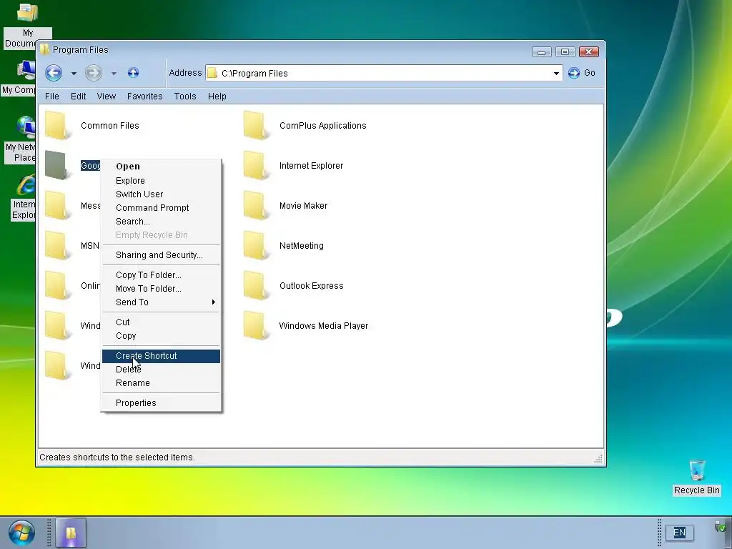The height and width of the screenshot is (549, 732).
Task: Choose Sharing and Security... in context menu
Action: pyautogui.click(x=161, y=255)
